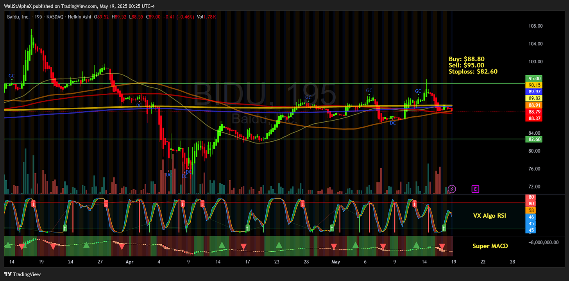Click the TradingView logo at bottom

(22, 274)
